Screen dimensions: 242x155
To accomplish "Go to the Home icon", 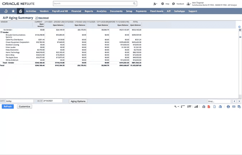I will point(20,11).
